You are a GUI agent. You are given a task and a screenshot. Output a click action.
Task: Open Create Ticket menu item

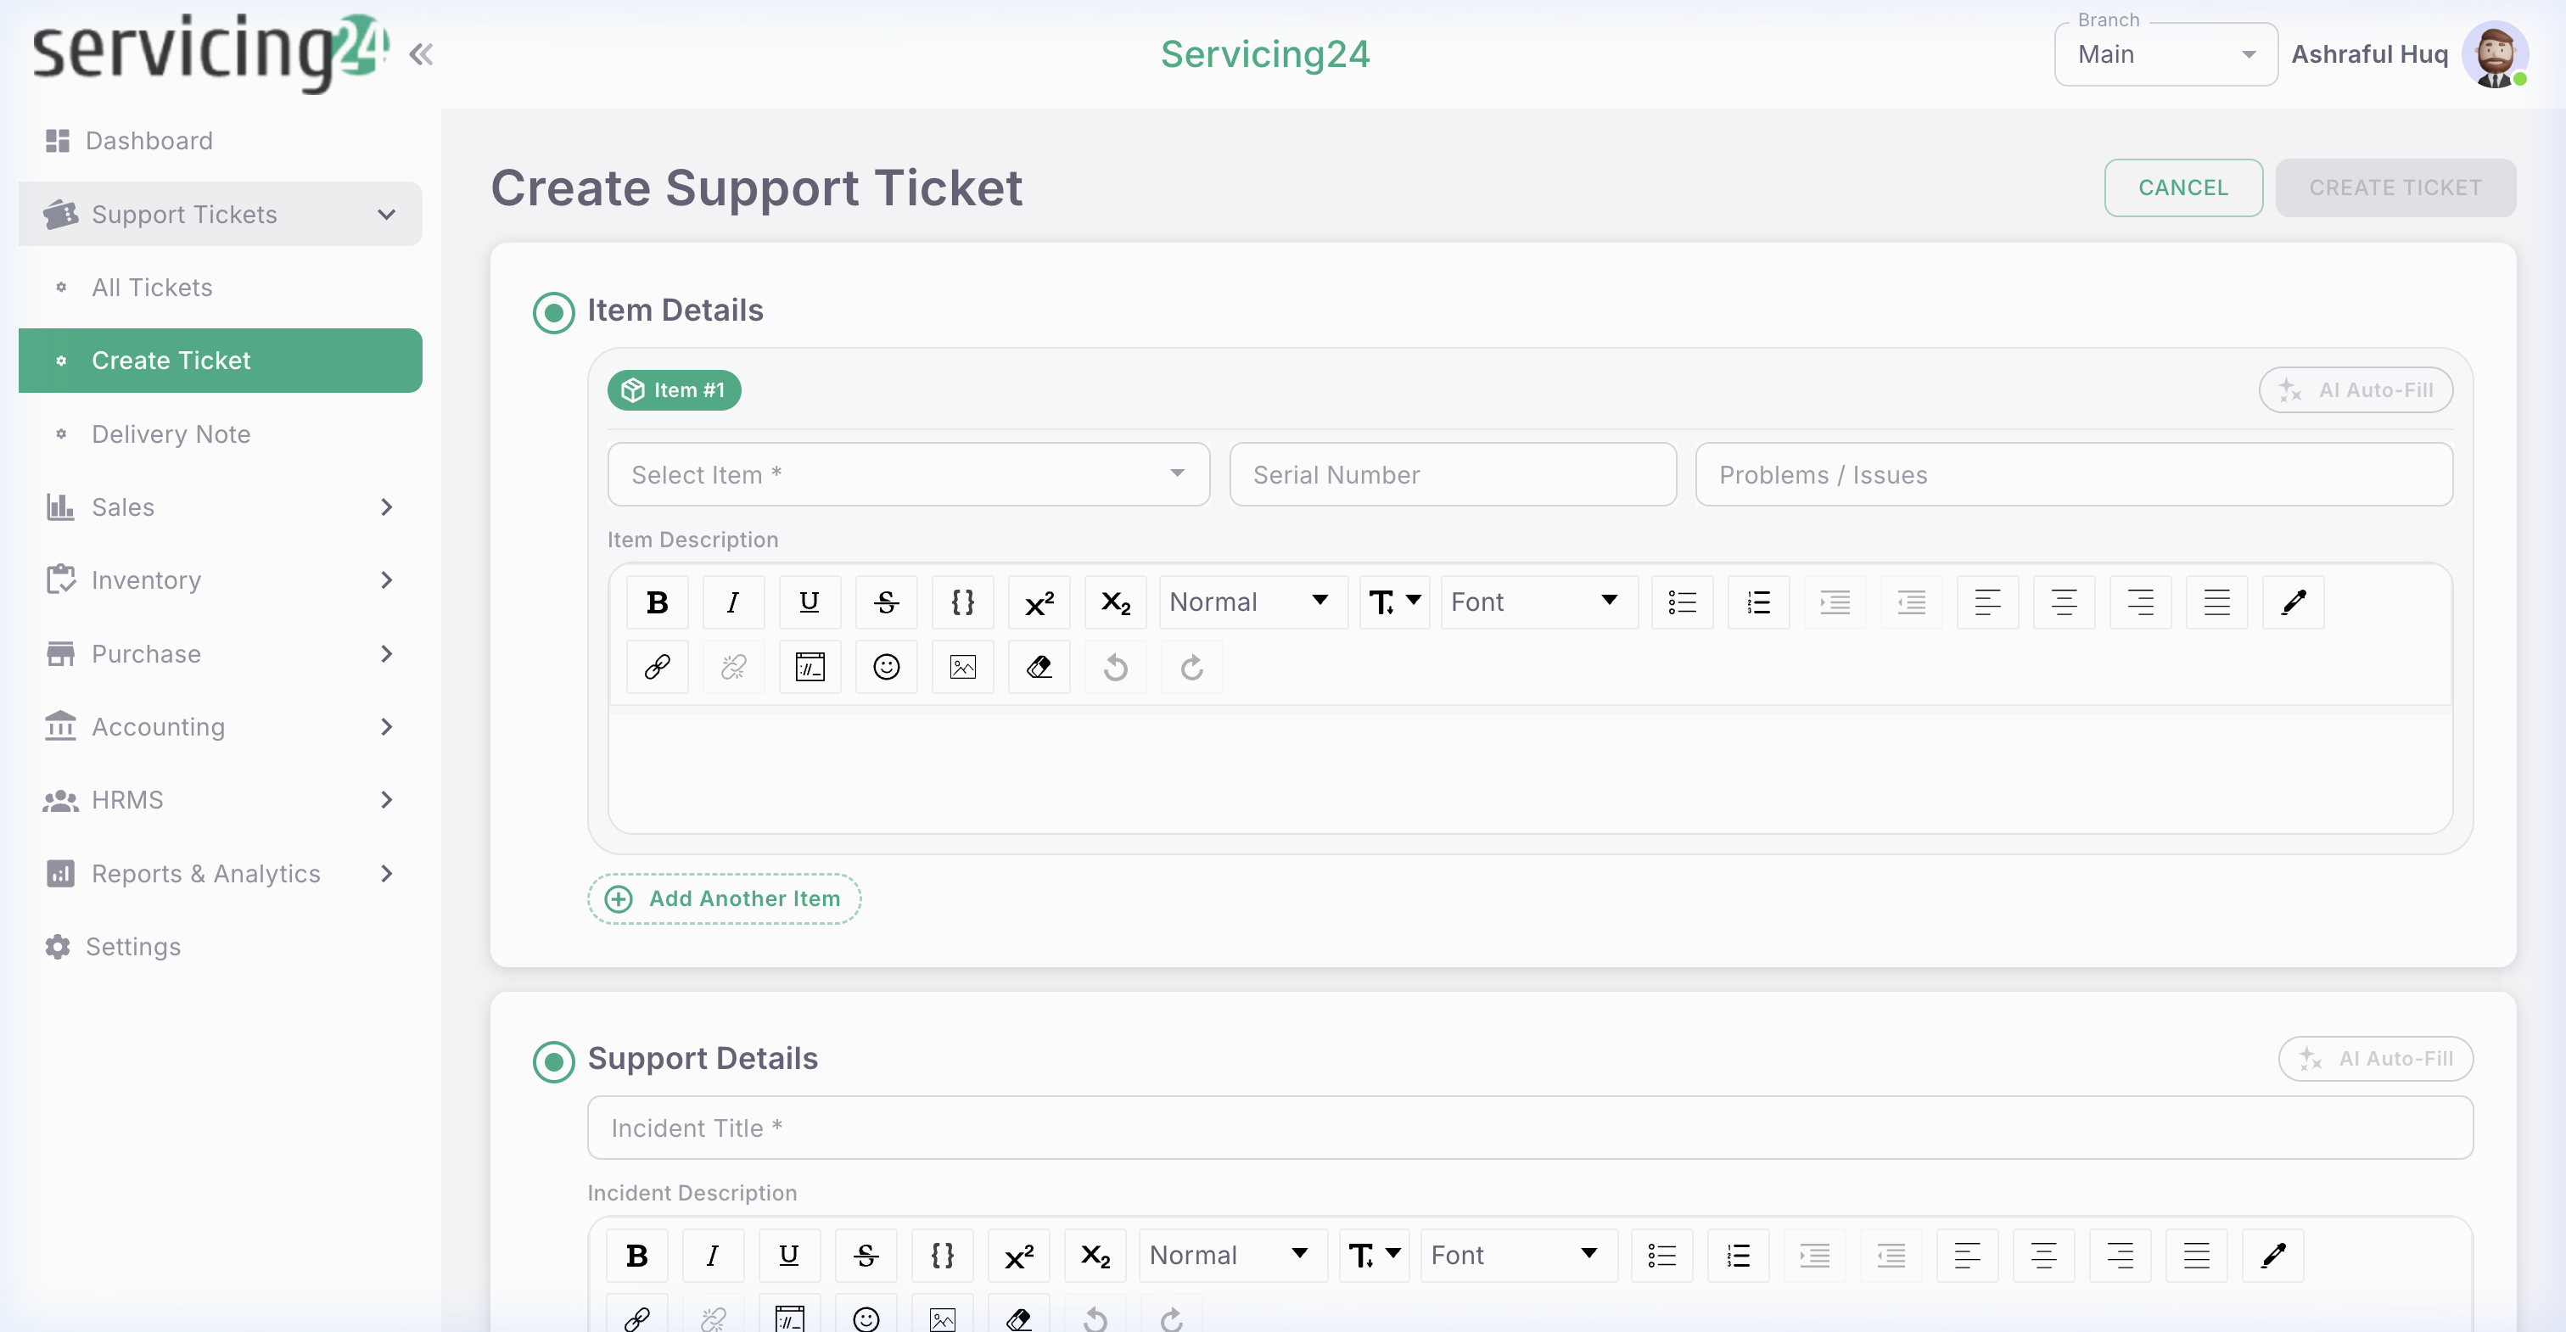click(220, 360)
